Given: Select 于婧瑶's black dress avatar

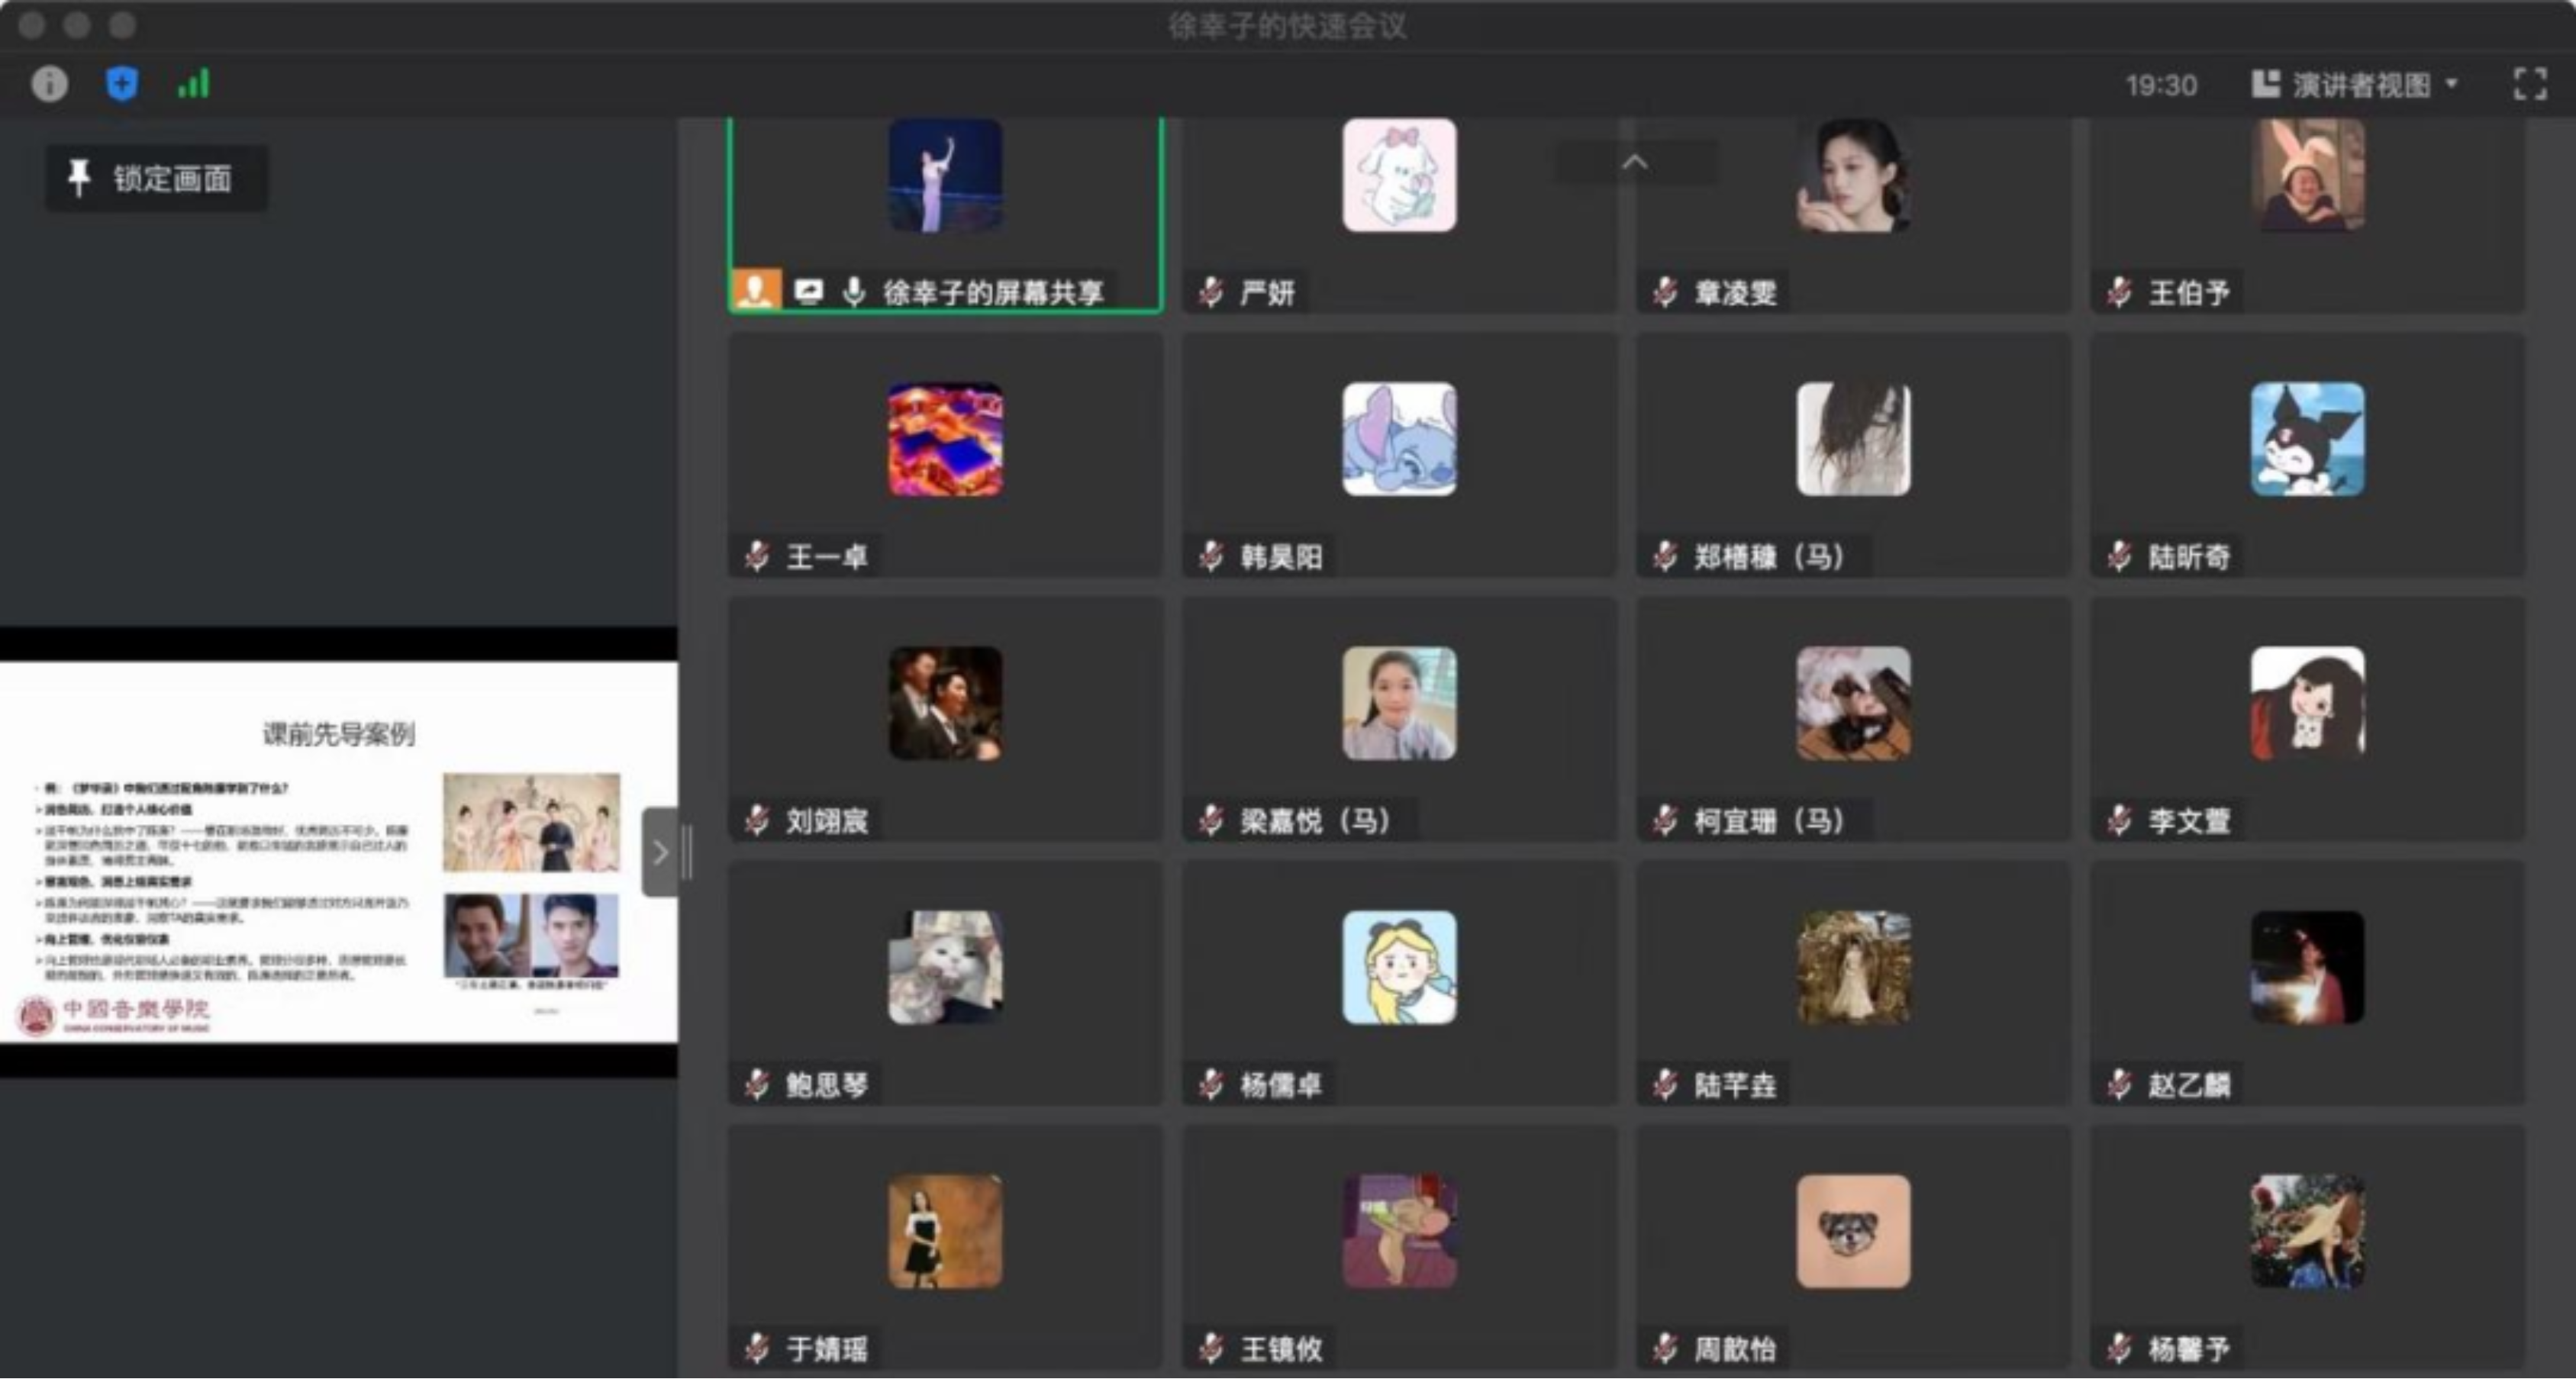Looking at the screenshot, I should 945,1231.
